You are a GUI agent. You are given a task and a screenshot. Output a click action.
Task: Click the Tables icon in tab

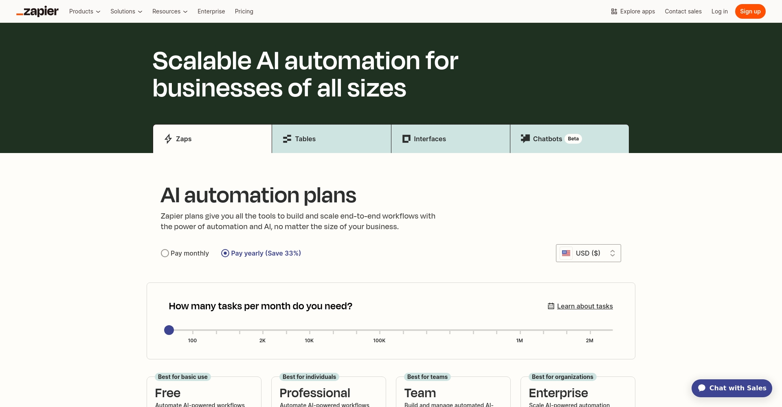tap(287, 139)
